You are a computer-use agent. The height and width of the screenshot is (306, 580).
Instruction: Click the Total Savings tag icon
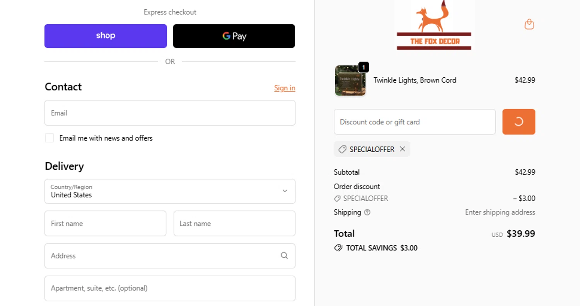click(338, 248)
